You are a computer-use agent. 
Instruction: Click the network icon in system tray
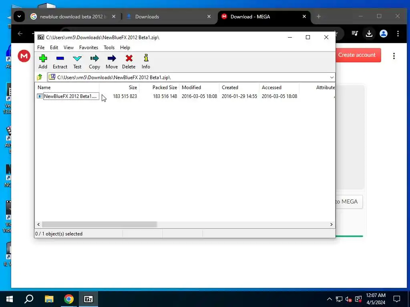339,299
